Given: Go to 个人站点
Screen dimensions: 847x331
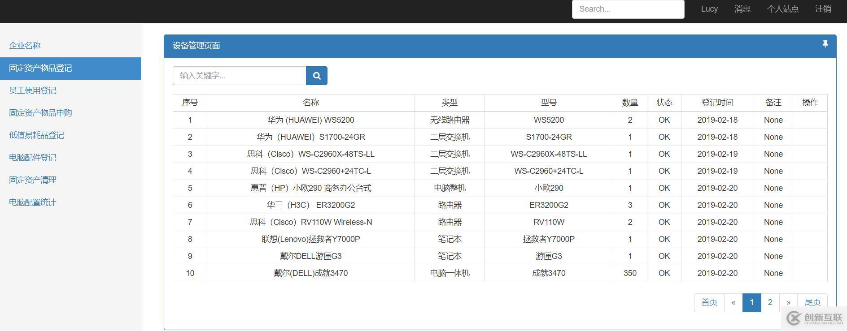Looking at the screenshot, I should pyautogui.click(x=783, y=9).
